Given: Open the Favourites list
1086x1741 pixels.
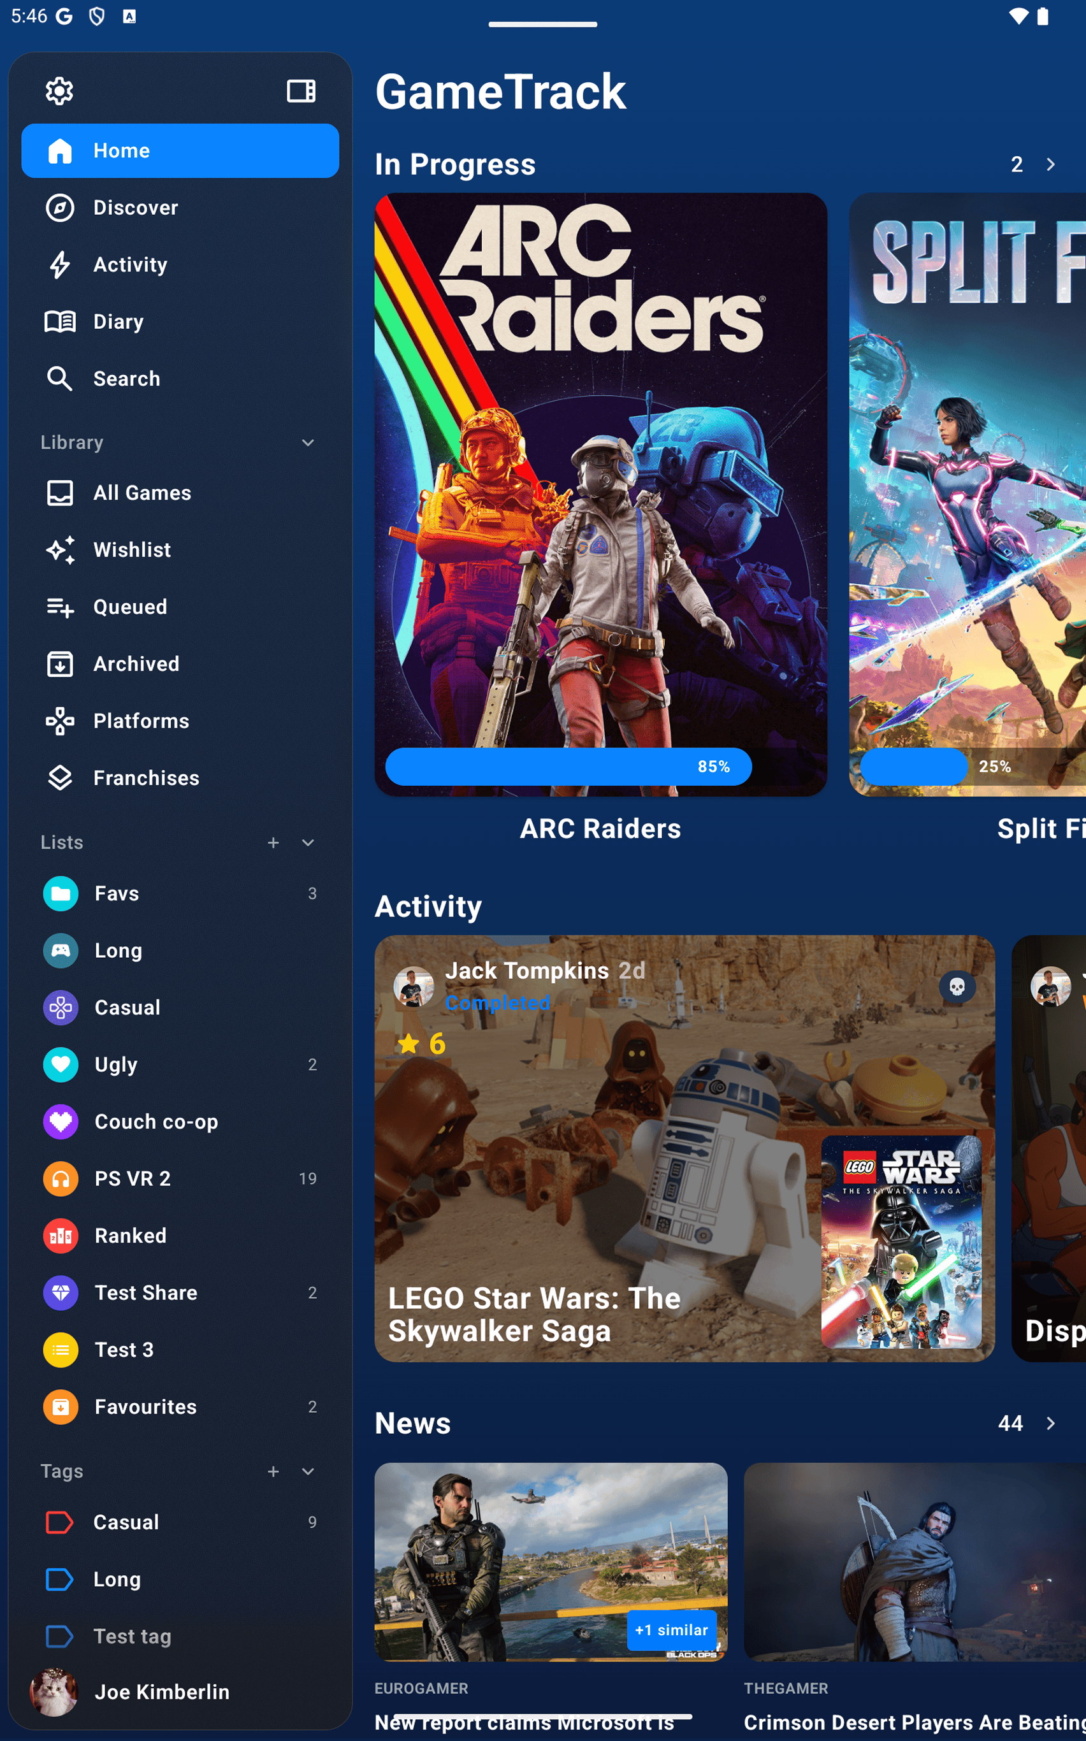Looking at the screenshot, I should pos(180,1406).
